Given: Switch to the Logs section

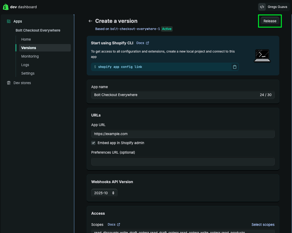Looking at the screenshot, I should pos(25,65).
